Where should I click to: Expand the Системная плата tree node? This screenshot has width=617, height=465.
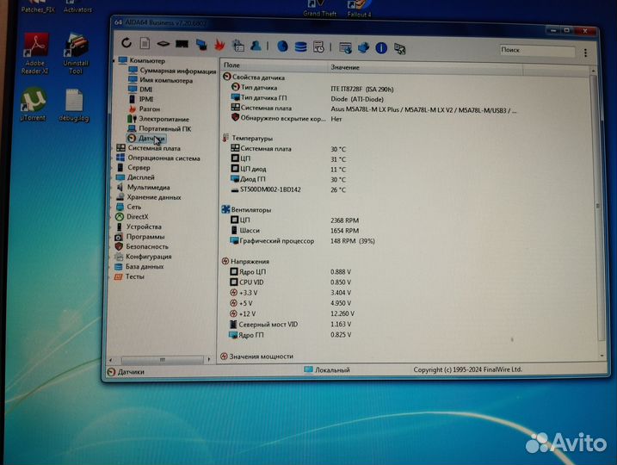115,148
